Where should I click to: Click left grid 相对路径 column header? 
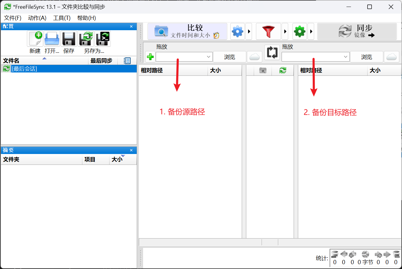click(x=173, y=70)
